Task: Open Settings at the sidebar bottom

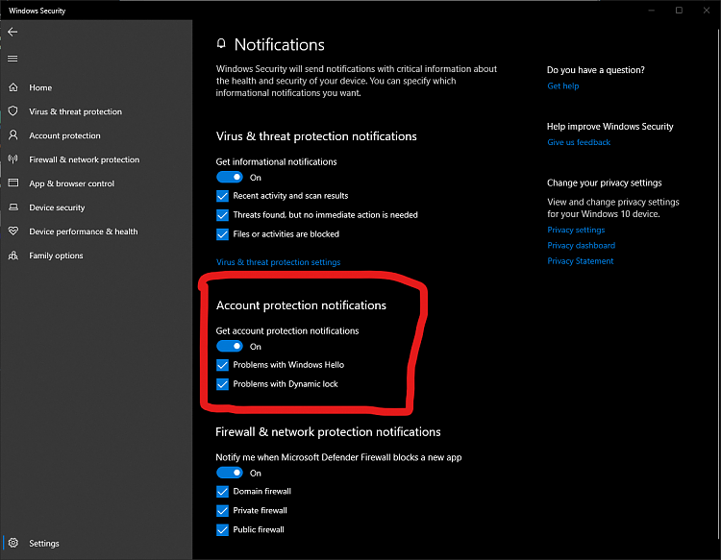Action: [96, 543]
